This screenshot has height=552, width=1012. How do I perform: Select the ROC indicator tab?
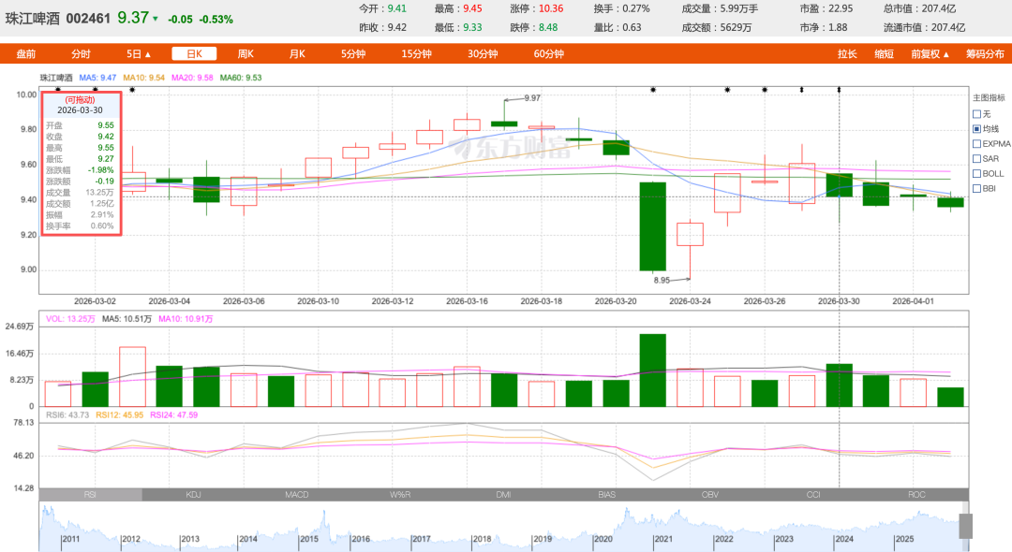click(x=916, y=495)
